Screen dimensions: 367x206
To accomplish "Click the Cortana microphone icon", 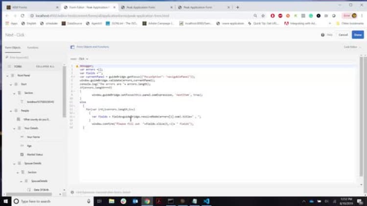I will [x=89, y=201].
